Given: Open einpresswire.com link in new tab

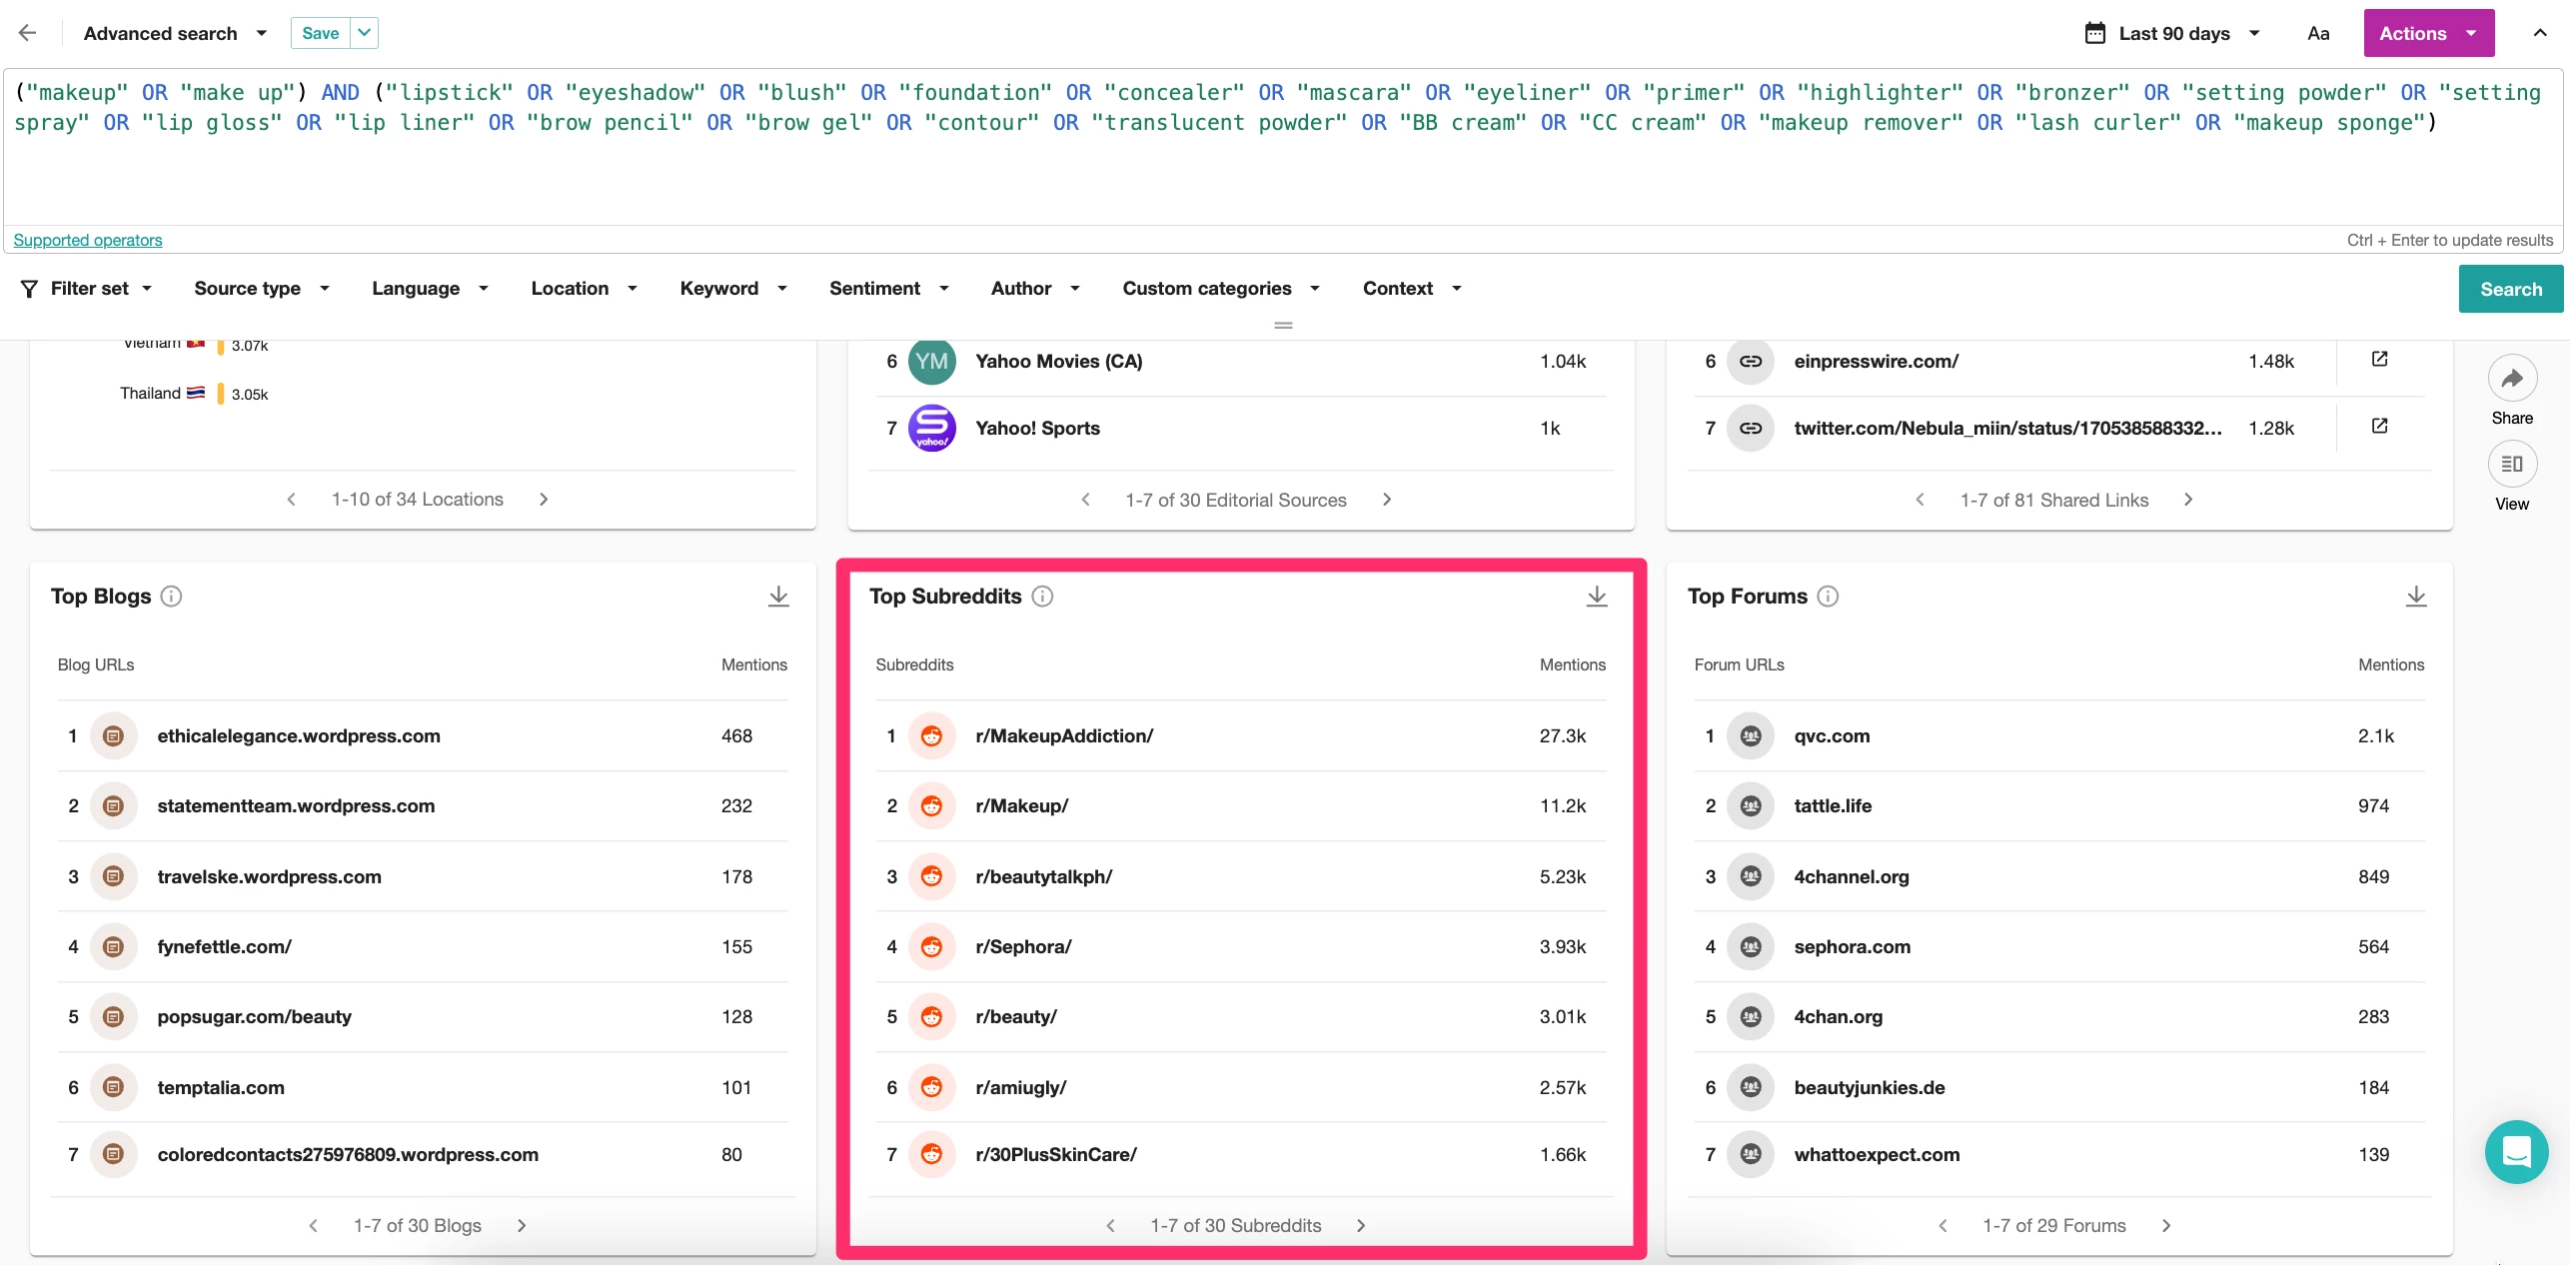Looking at the screenshot, I should pos(2379,360).
